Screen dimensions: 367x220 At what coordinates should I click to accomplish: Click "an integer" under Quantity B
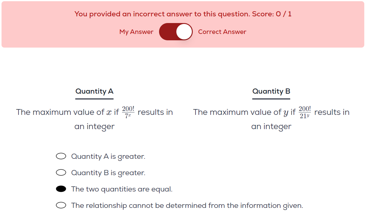(x=271, y=127)
